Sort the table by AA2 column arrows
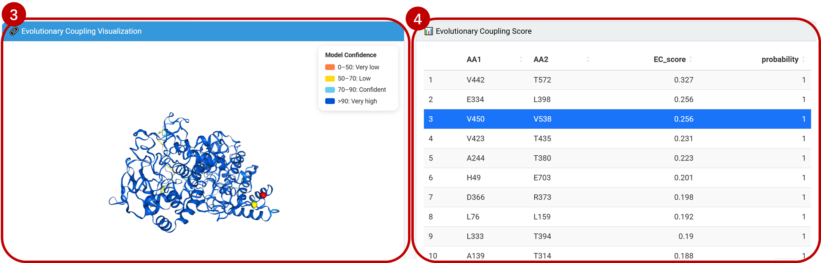Viewport: 821px width, 263px height. [588, 59]
